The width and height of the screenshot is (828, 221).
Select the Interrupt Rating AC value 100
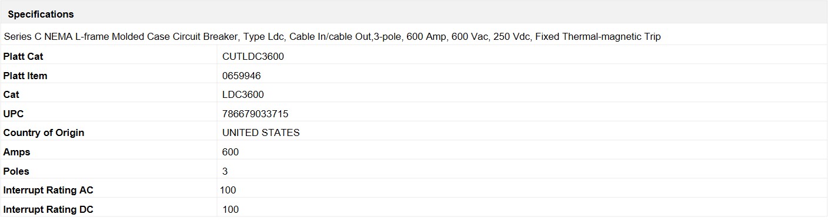click(x=228, y=190)
